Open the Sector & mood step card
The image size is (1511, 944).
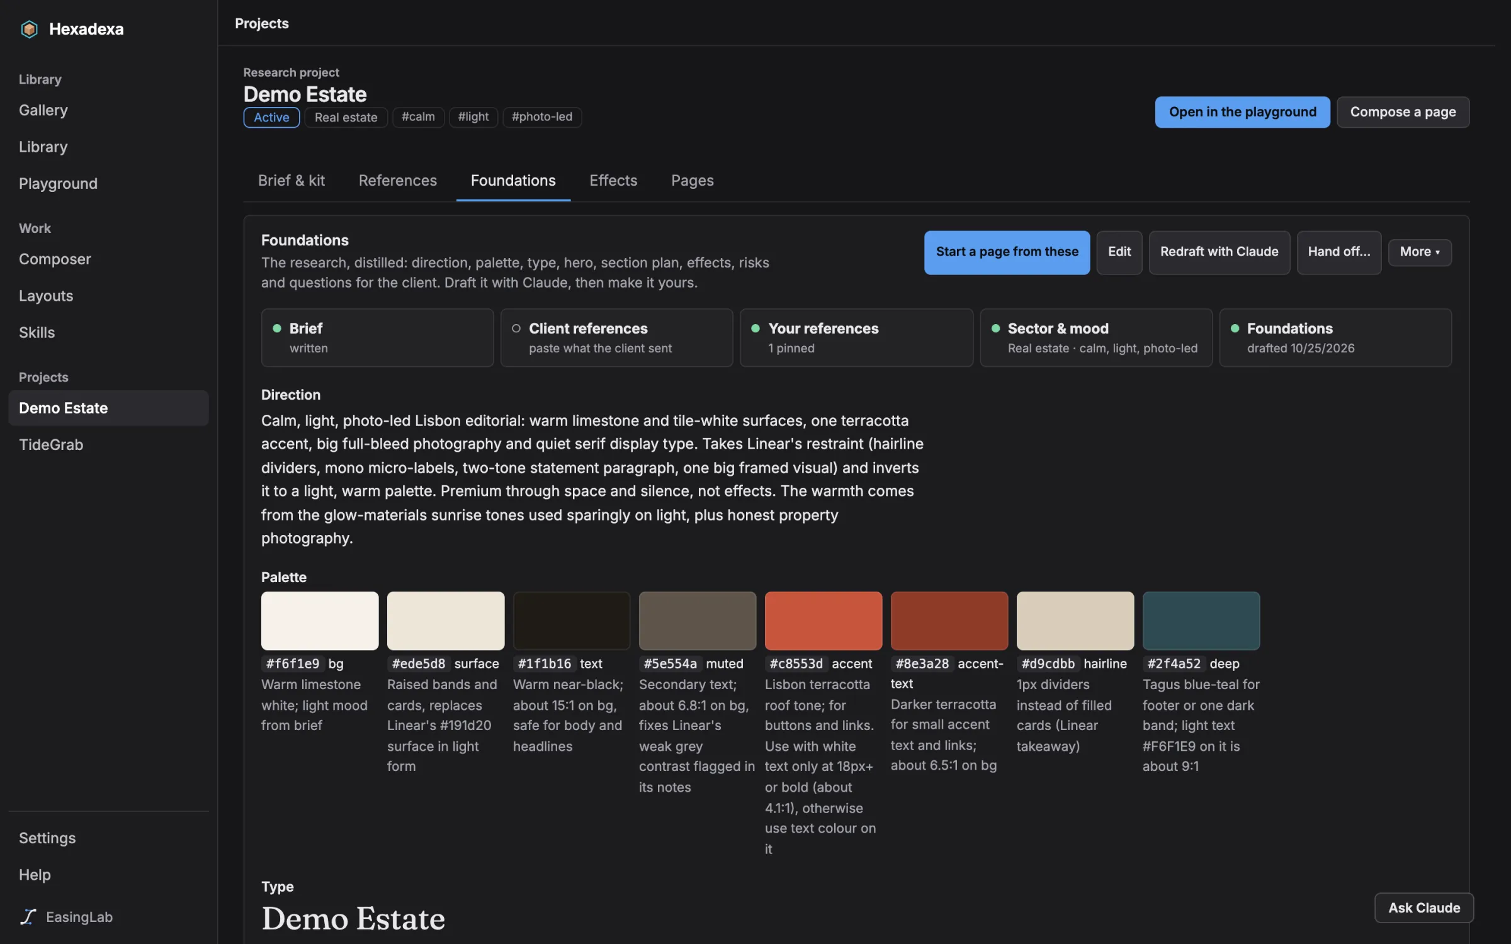pos(1096,337)
